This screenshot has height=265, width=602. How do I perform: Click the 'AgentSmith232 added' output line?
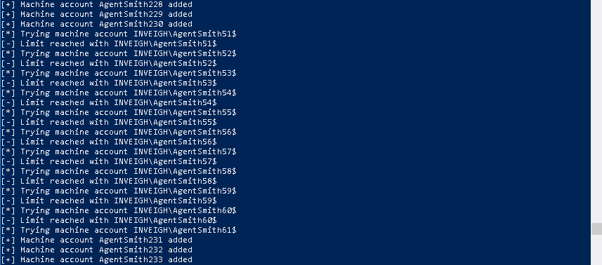[x=97, y=250]
